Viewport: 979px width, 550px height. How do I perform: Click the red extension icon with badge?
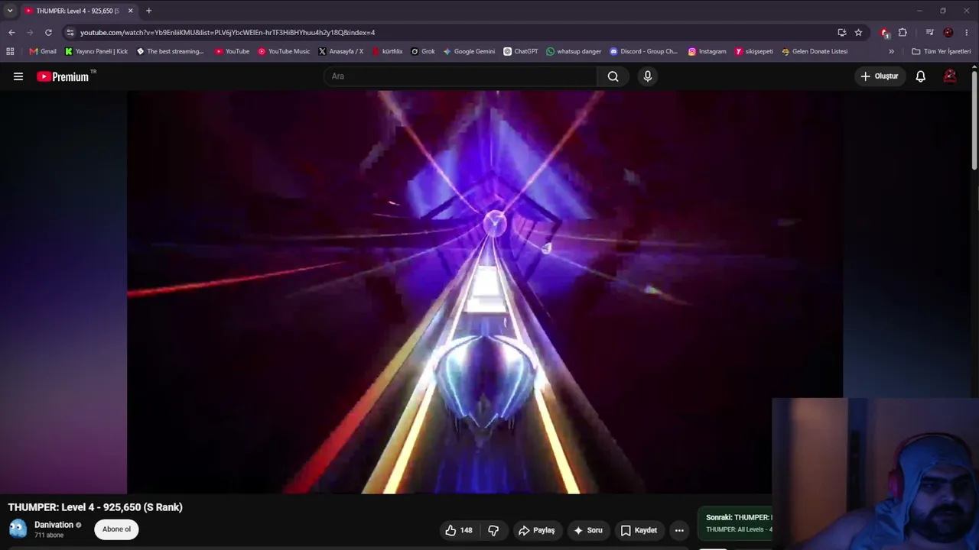pos(885,32)
